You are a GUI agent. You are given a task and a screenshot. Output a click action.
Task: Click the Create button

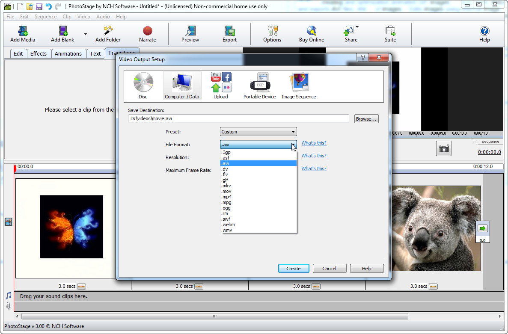[x=293, y=268]
